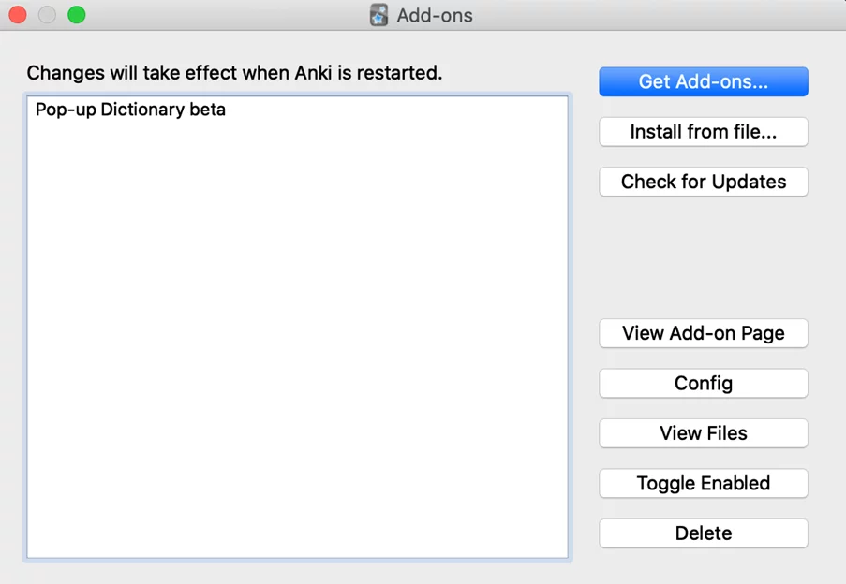
Task: Click the restart notice text above the list
Action: coord(235,73)
